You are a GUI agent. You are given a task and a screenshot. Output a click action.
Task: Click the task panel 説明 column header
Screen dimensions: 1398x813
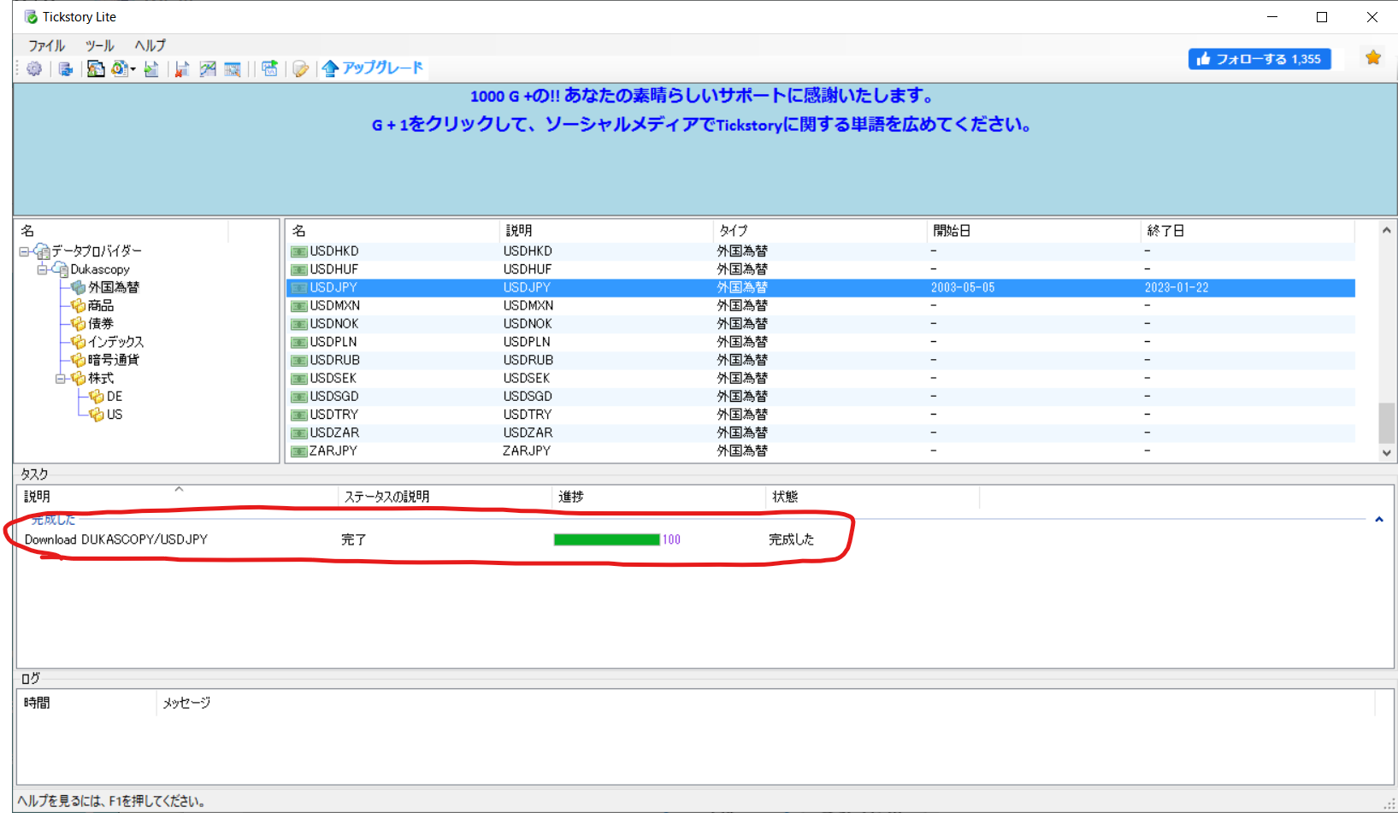[x=177, y=497]
